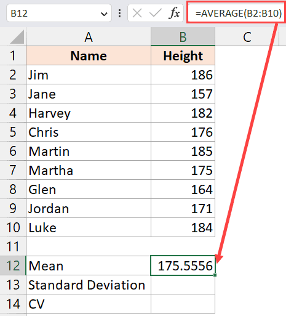The image size is (286, 316).
Task: Select Luke's height cell 184
Action: point(183,227)
